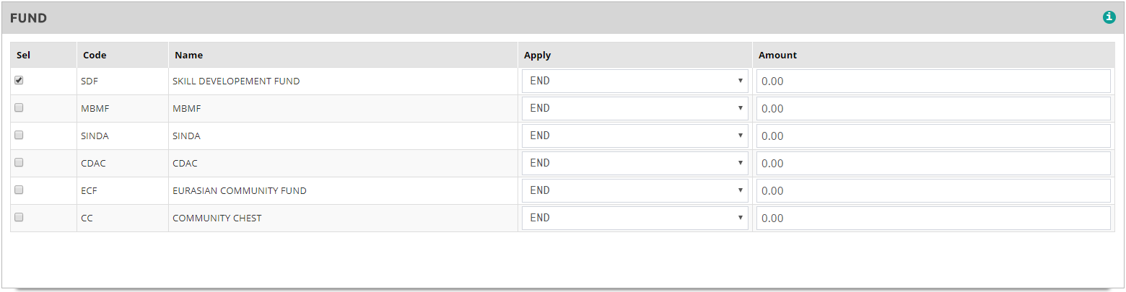Expand the MBMF Apply dropdown
This screenshot has height=292, width=1126.
[x=634, y=109]
